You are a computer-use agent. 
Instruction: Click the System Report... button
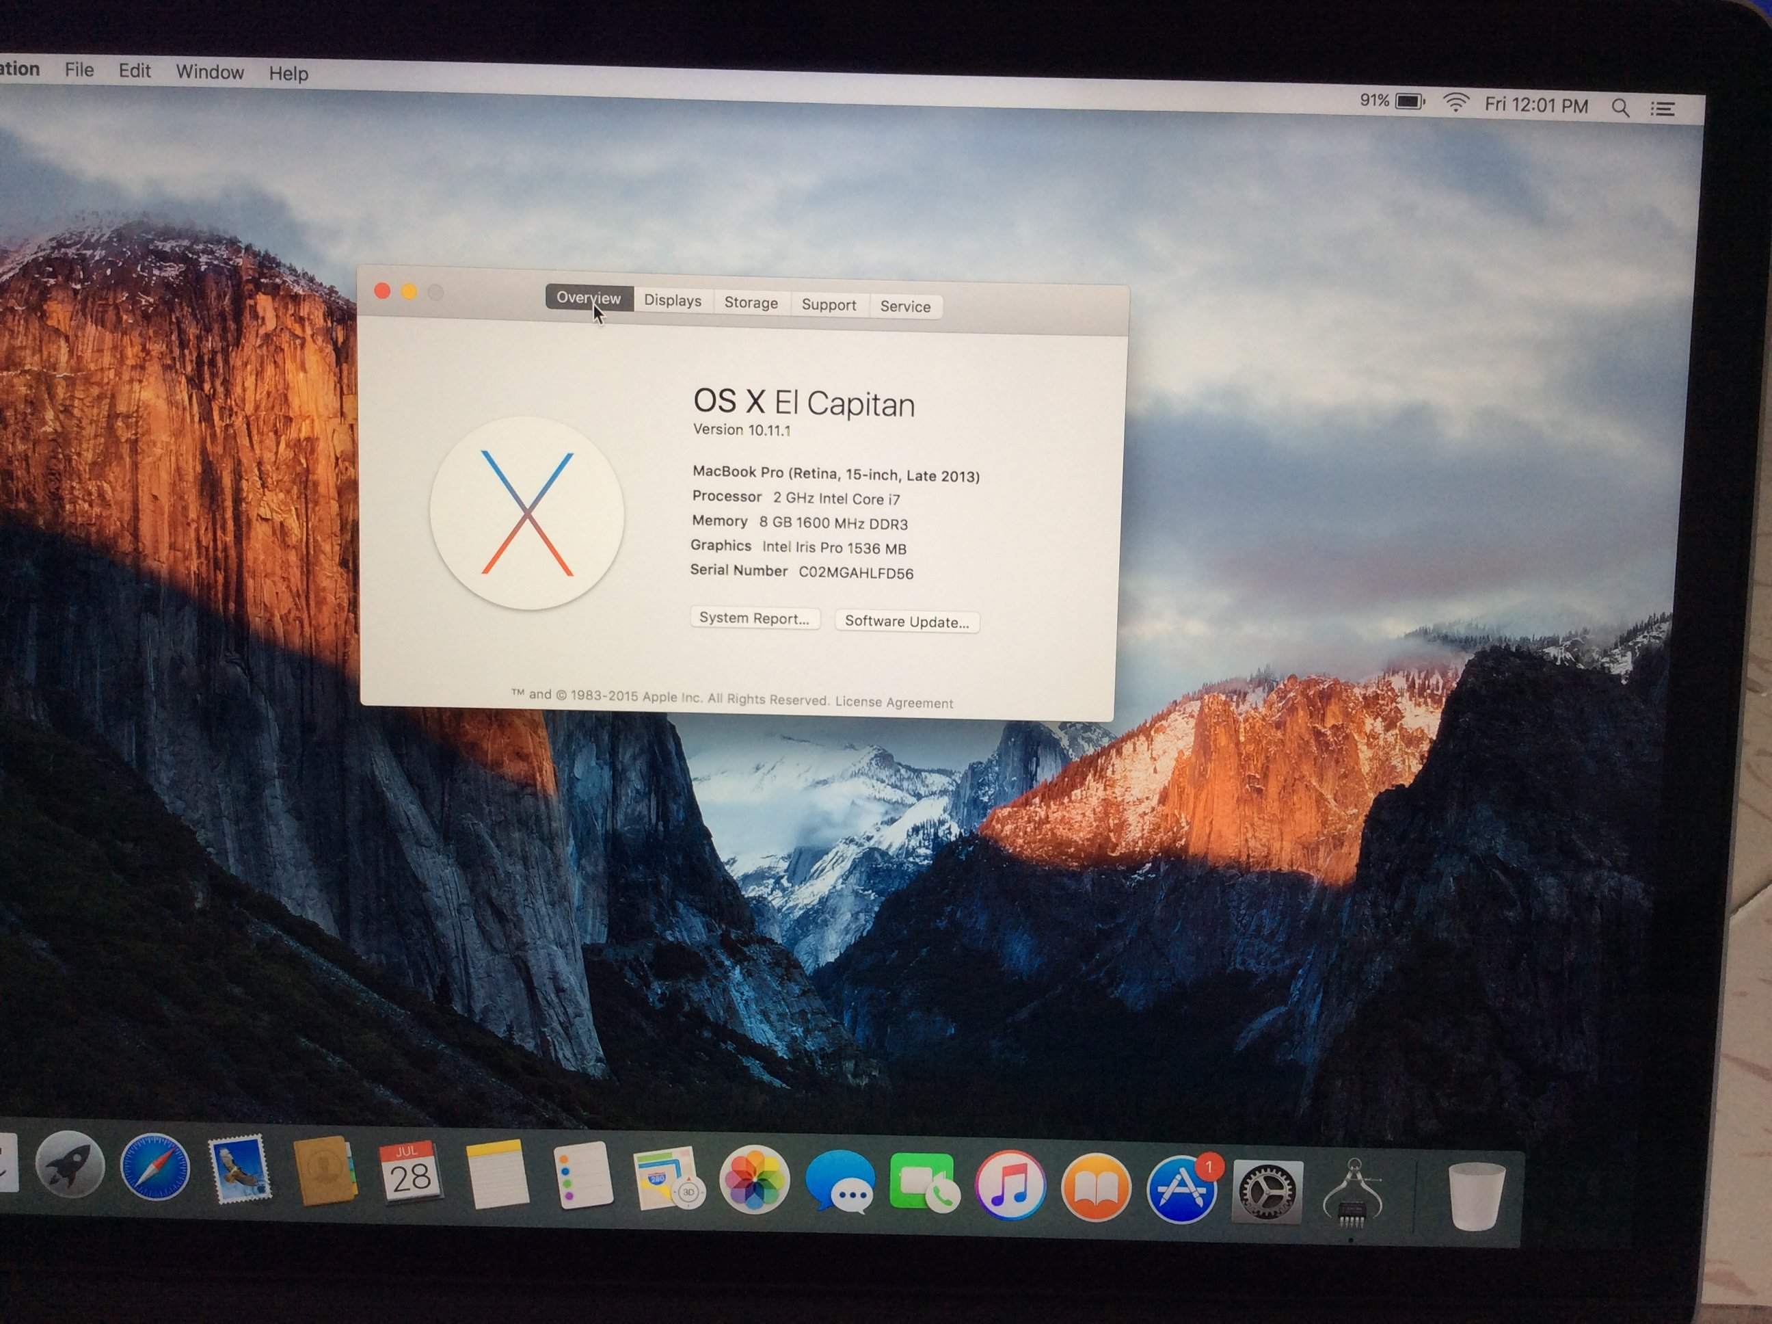tap(755, 618)
